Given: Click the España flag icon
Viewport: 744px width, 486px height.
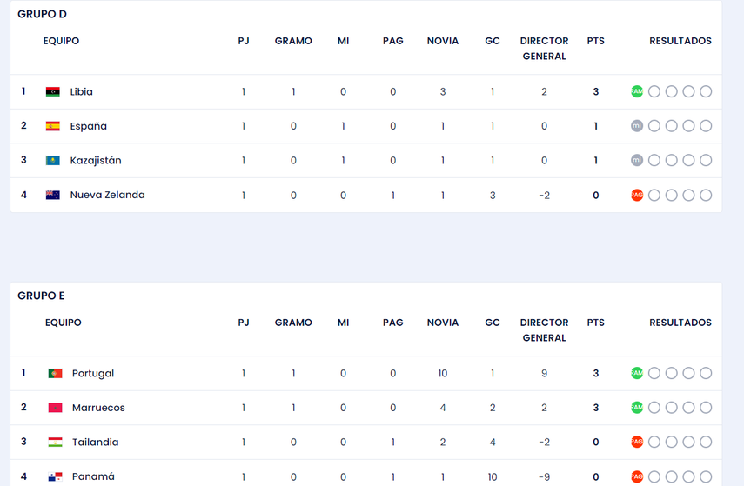Looking at the screenshot, I should [x=52, y=126].
